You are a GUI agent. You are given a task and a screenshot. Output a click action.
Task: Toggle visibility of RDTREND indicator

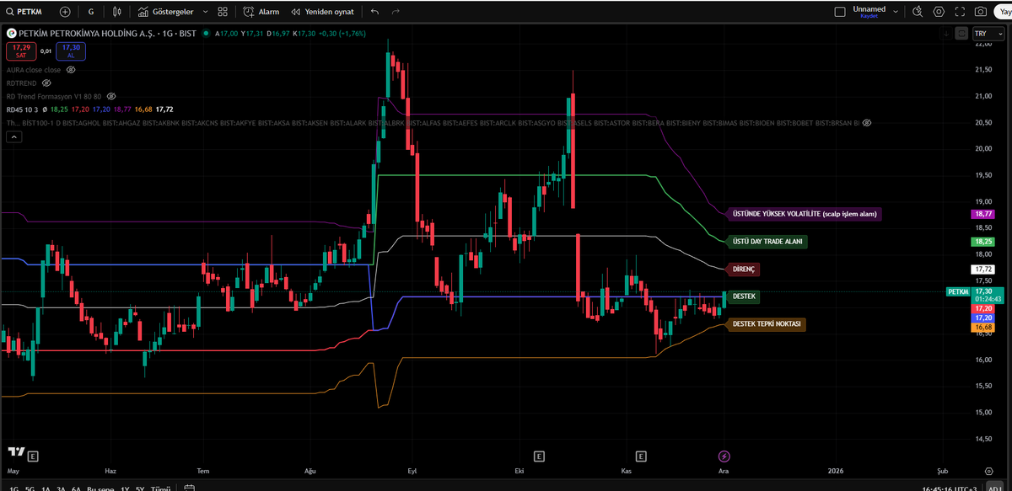click(47, 83)
